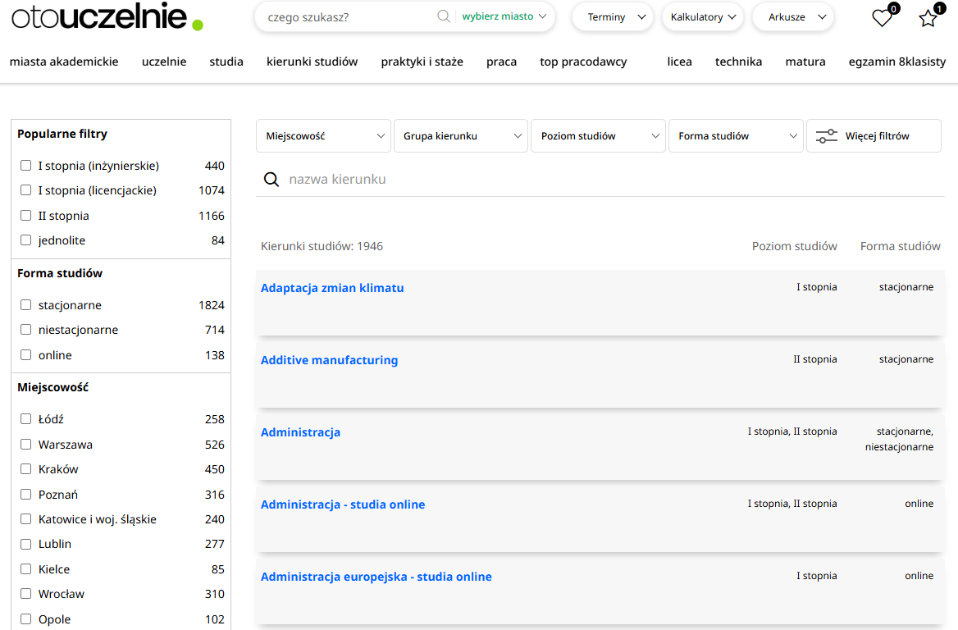The image size is (958, 630).
Task: Open favorites heart icon
Action: 882,18
